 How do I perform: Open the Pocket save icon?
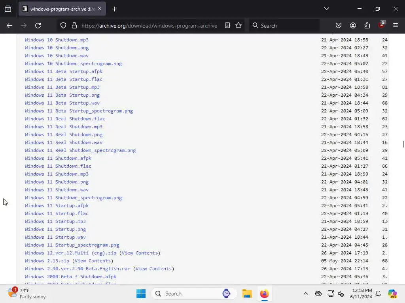point(339,26)
